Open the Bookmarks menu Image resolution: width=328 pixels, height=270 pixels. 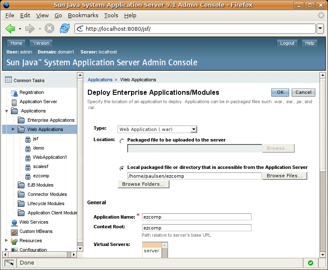pos(83,15)
